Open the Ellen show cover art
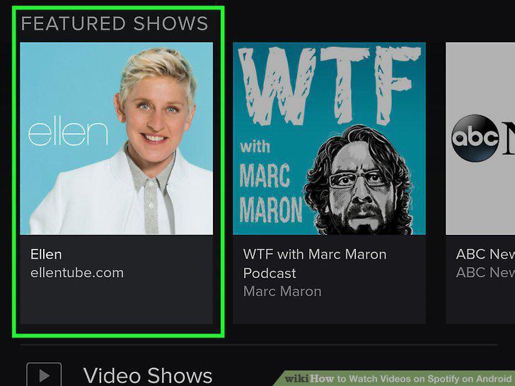 coord(116,138)
